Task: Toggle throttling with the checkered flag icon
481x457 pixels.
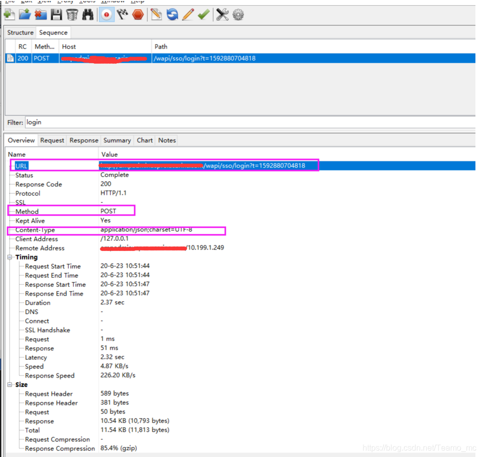Action: (123, 14)
